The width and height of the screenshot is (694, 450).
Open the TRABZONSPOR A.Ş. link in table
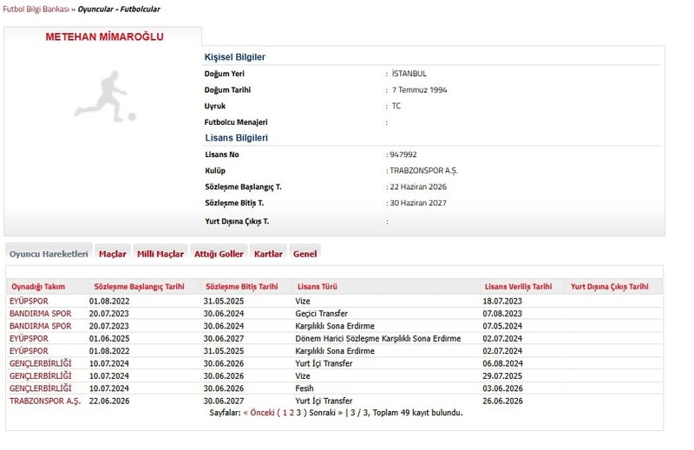tap(45, 401)
